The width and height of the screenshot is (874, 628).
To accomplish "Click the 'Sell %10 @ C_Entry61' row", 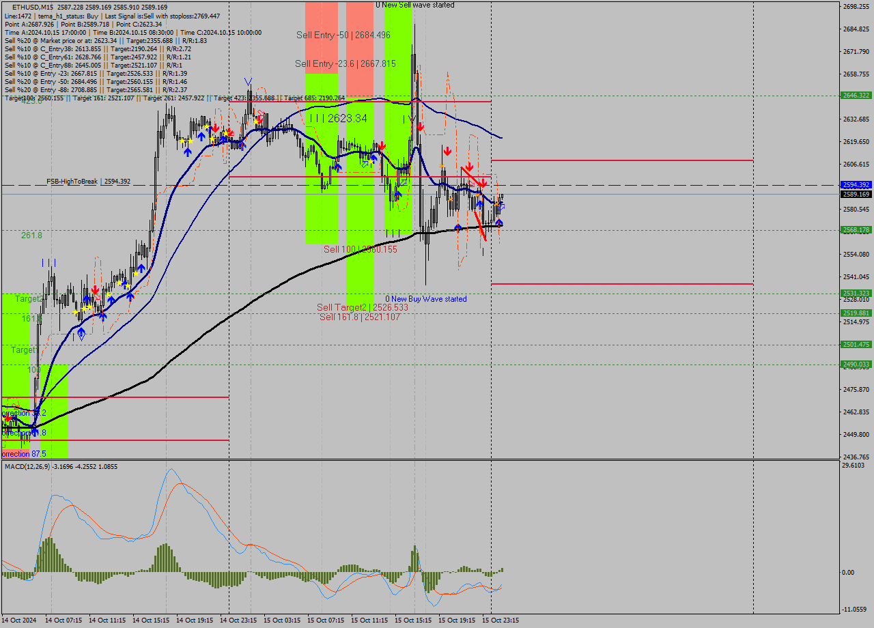I will (98, 57).
